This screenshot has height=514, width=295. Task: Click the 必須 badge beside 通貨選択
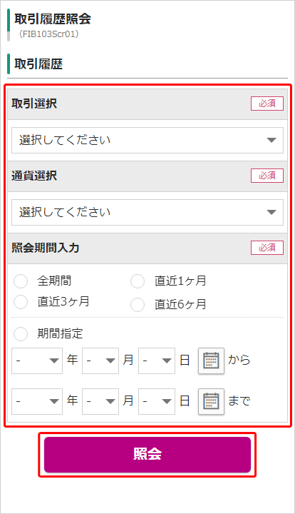267,176
